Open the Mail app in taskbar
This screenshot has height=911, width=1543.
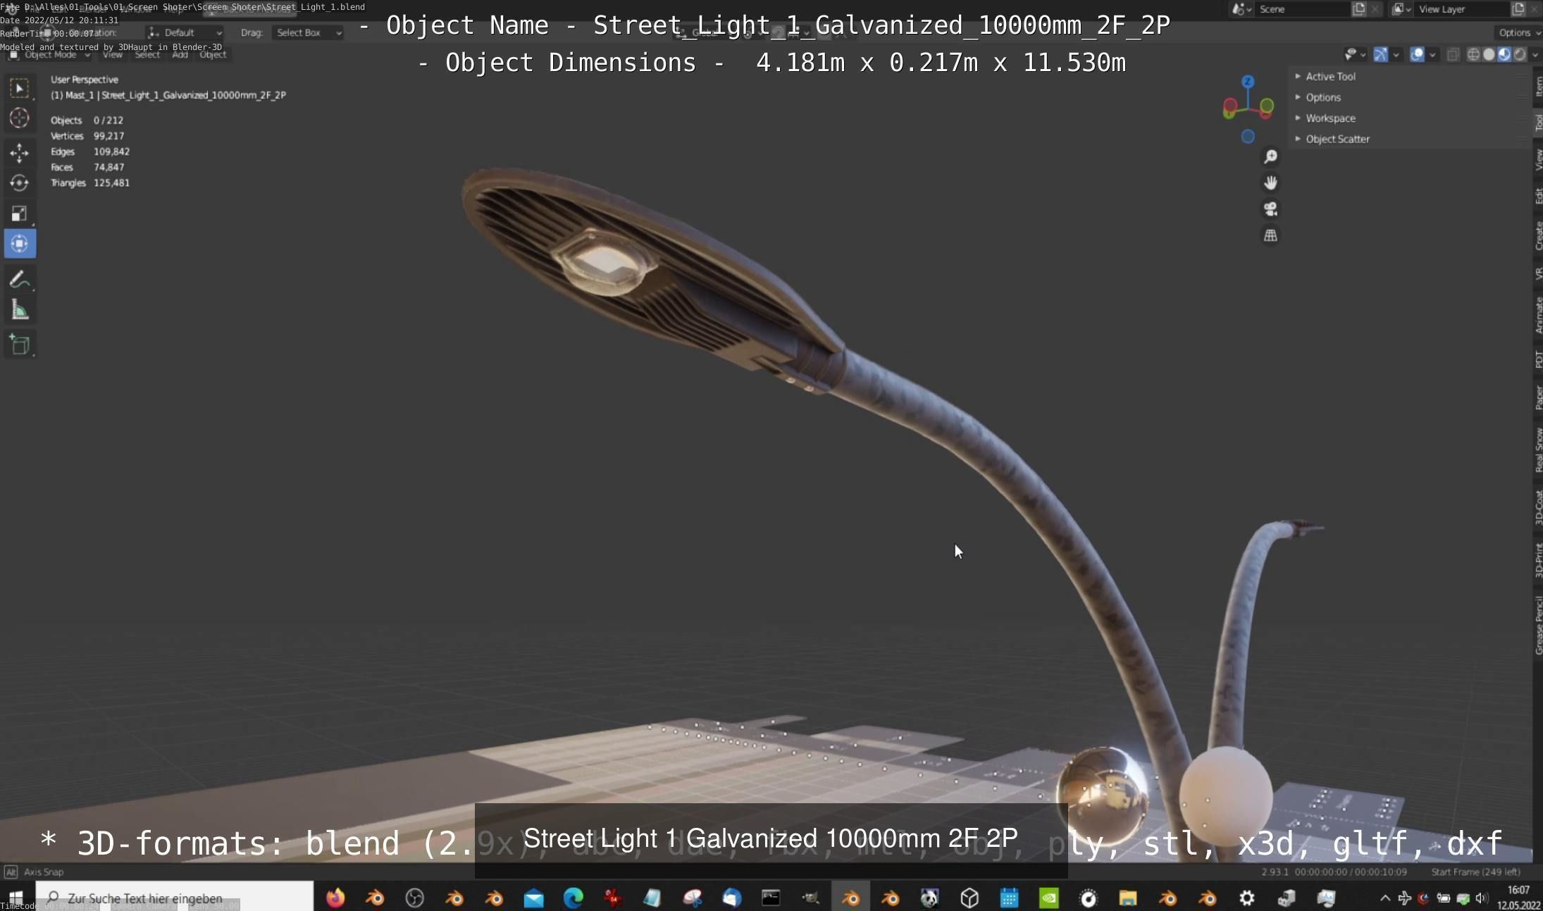coord(534,898)
